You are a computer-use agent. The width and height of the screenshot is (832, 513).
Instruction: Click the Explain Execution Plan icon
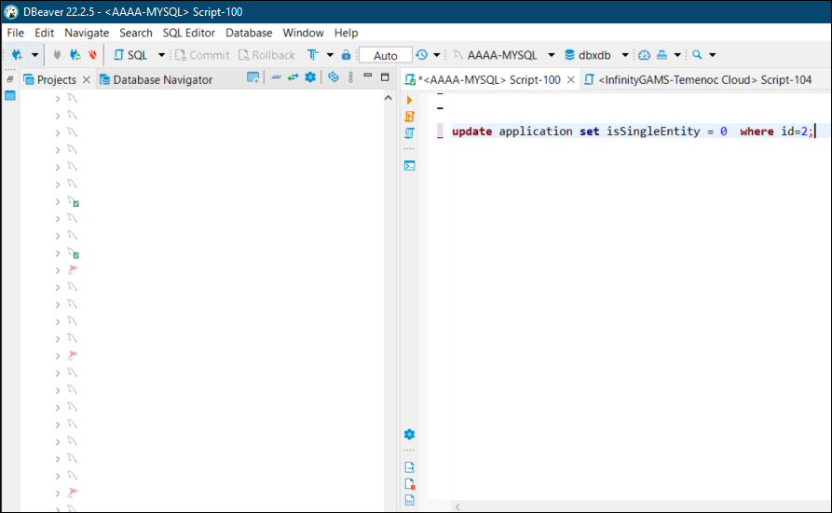[x=409, y=132]
